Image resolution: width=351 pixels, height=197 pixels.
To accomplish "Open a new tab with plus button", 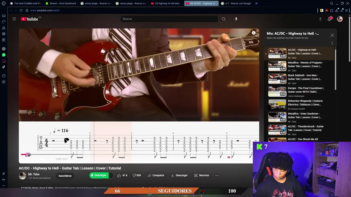I will click(x=256, y=3).
